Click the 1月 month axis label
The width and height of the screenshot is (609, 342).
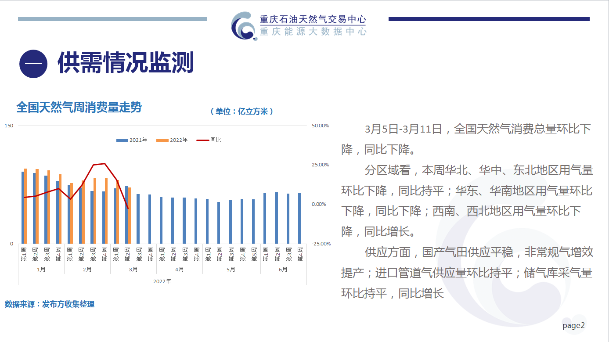coord(41,270)
